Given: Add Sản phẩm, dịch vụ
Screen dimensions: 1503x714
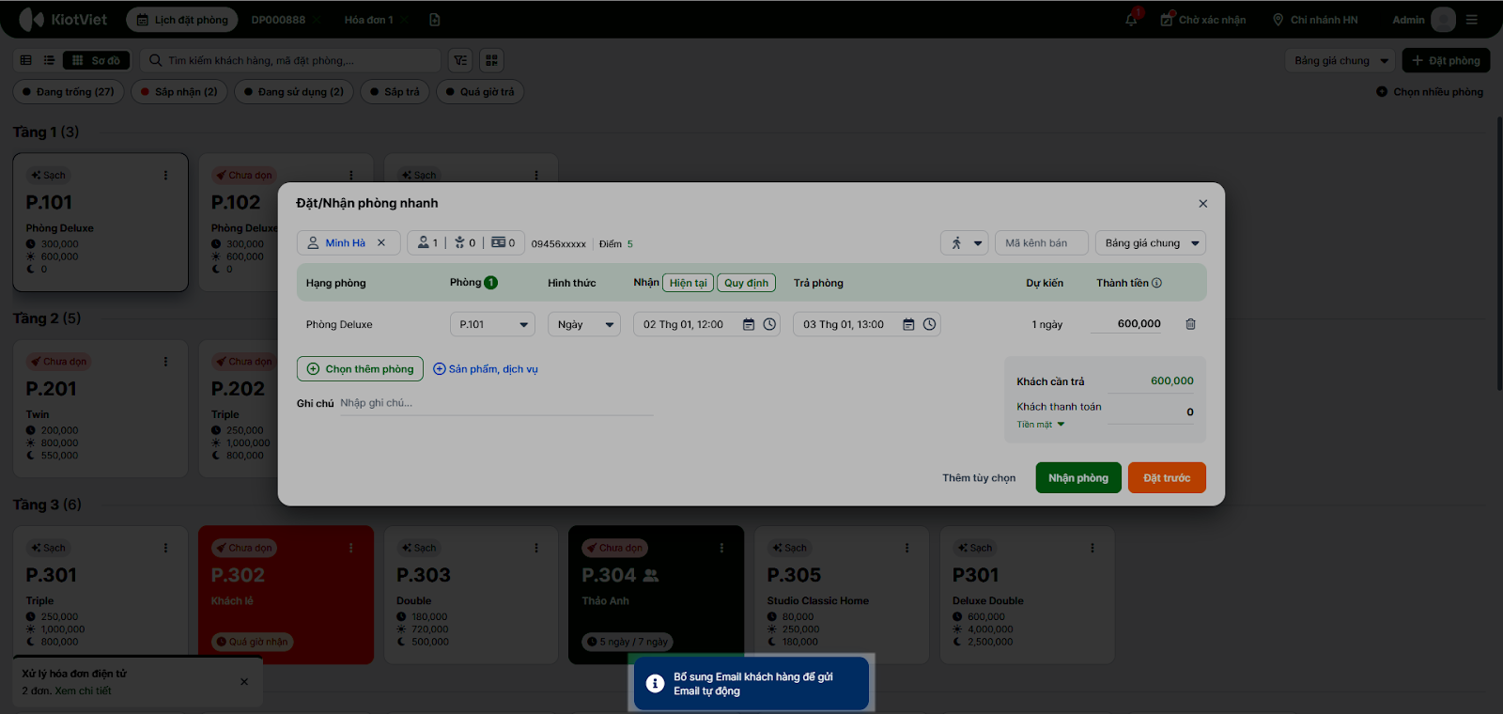Looking at the screenshot, I should 486,369.
